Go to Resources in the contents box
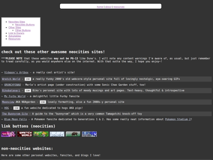This screenshot has height=160, width=213. pos(15,39)
